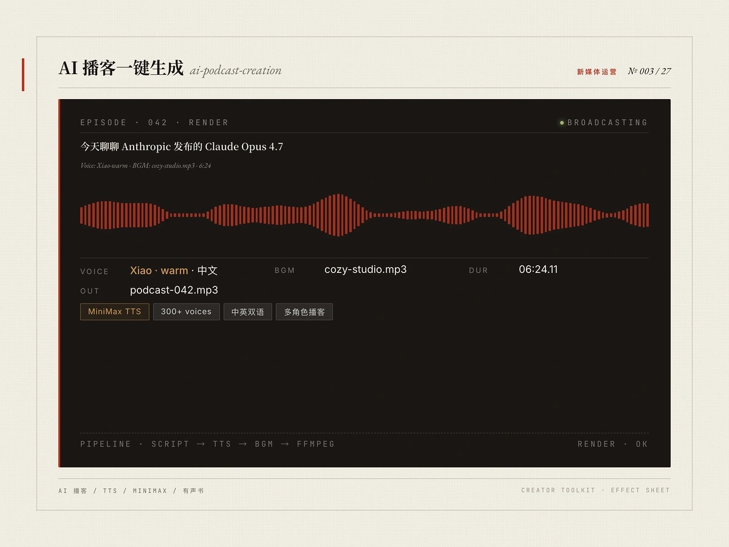Click the AI 播客 / TTS / MINIMAX / 有声书 footer
Screen dimensions: 729x547
[131, 490]
